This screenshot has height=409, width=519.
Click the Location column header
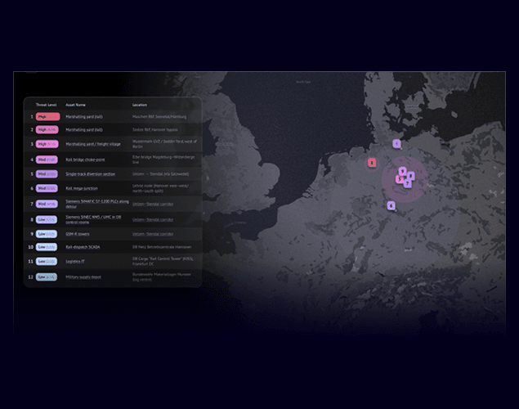pos(141,105)
